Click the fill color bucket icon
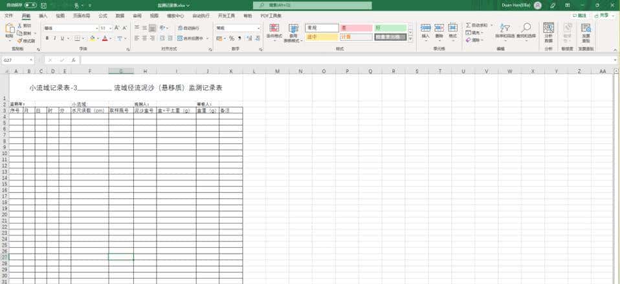The image size is (620, 284). coord(92,38)
